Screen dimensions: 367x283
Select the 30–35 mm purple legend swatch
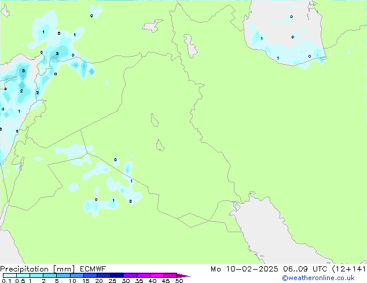(x=130, y=275)
